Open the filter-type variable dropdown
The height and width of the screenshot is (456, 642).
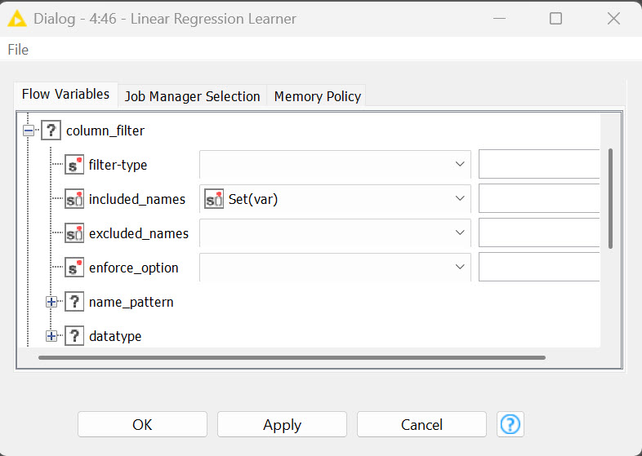coord(335,165)
